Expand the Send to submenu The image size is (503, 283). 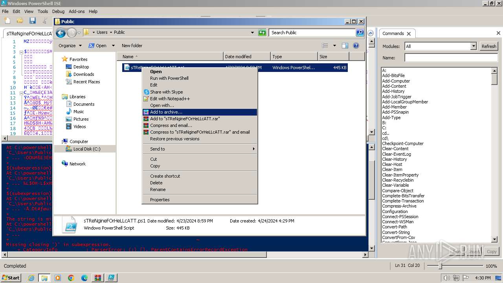[200, 149]
